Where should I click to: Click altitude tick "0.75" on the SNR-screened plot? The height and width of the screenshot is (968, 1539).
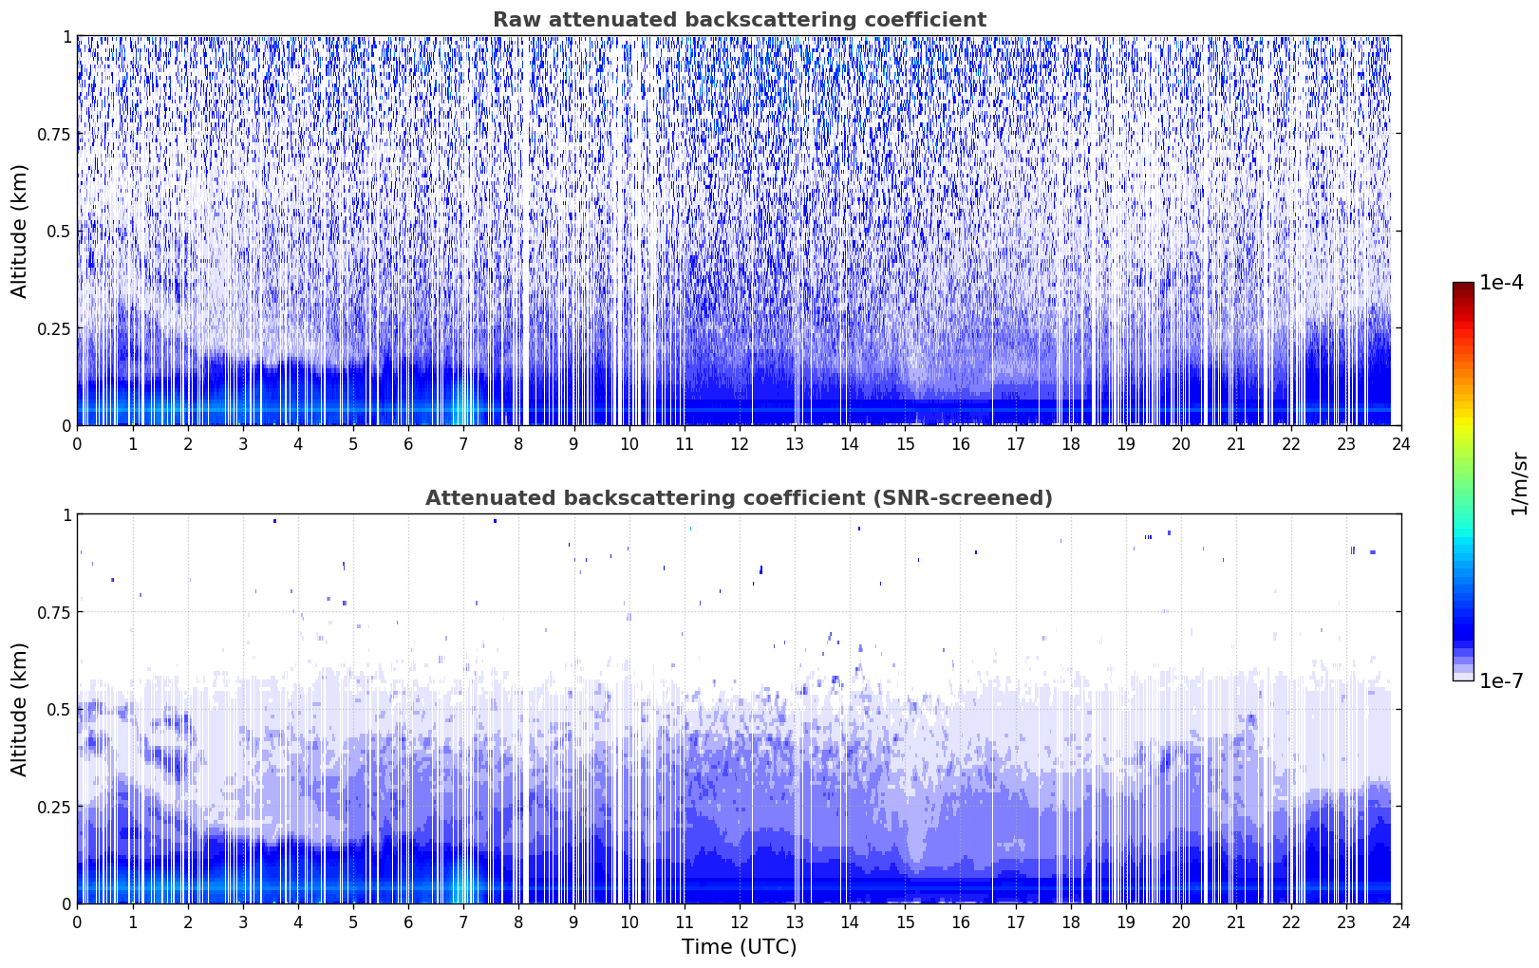(x=53, y=612)
